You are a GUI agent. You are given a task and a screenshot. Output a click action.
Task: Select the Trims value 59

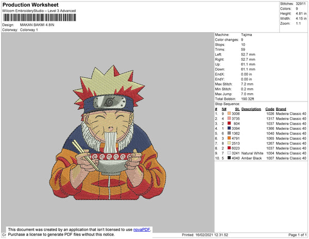pos(243,49)
